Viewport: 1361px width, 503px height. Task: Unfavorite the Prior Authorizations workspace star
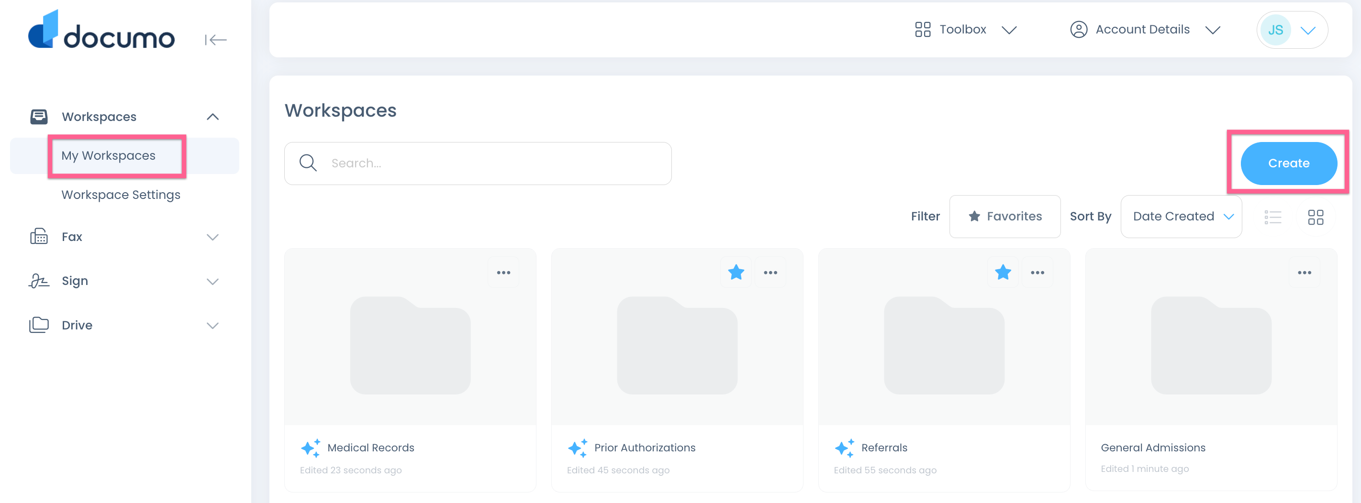[x=736, y=273]
